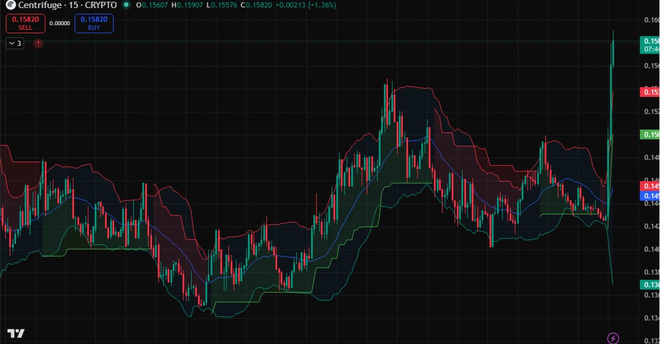Image resolution: width=660 pixels, height=344 pixels.
Task: Click the green market status dot
Action: point(126,5)
